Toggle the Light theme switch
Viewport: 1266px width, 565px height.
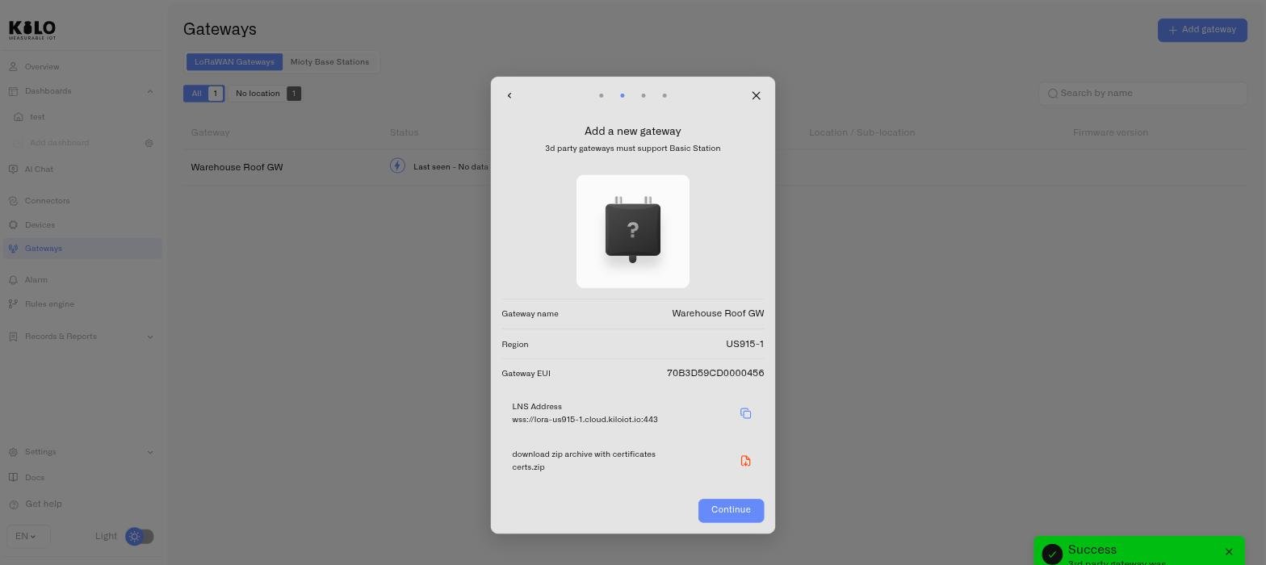[x=140, y=536]
